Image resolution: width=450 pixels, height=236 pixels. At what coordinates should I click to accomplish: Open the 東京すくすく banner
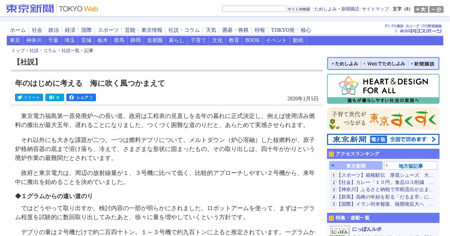pos(383,119)
